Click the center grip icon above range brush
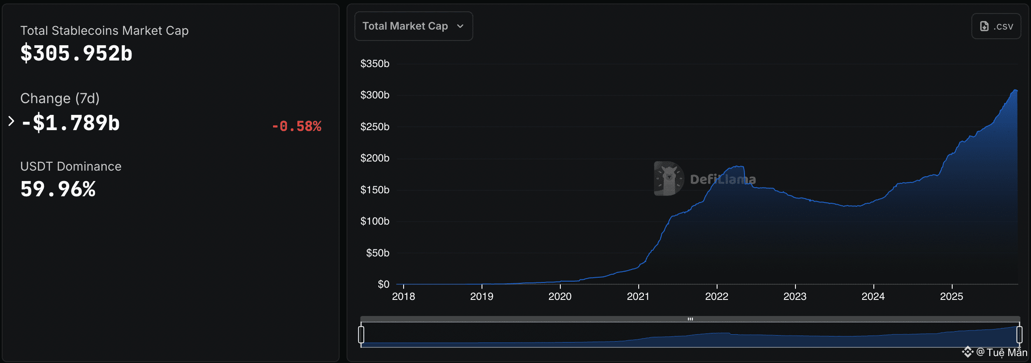 tap(690, 319)
